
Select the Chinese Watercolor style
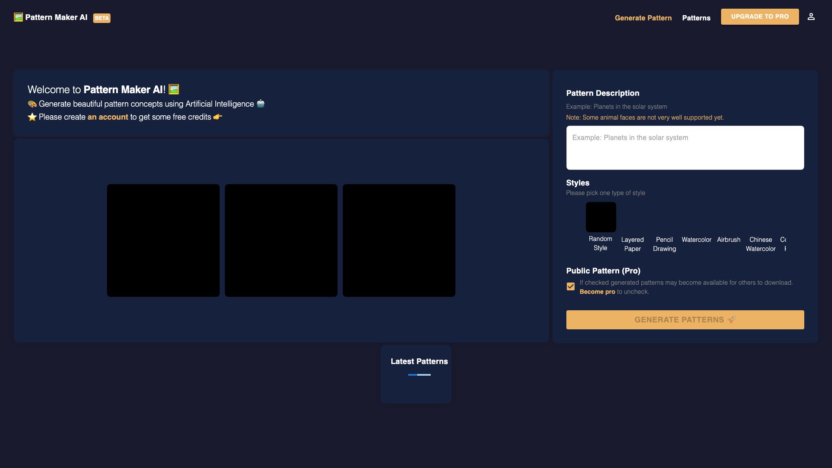coord(761,244)
